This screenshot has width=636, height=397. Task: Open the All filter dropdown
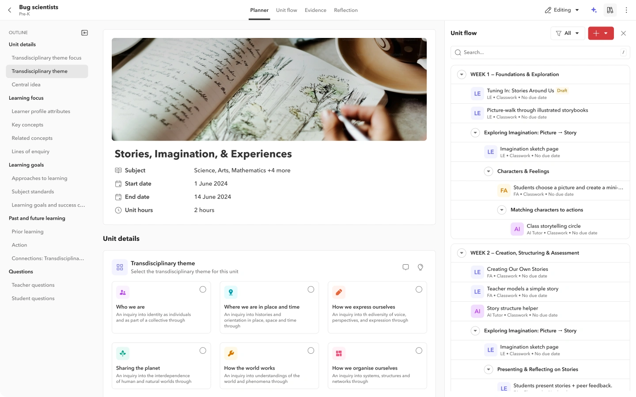[568, 33]
